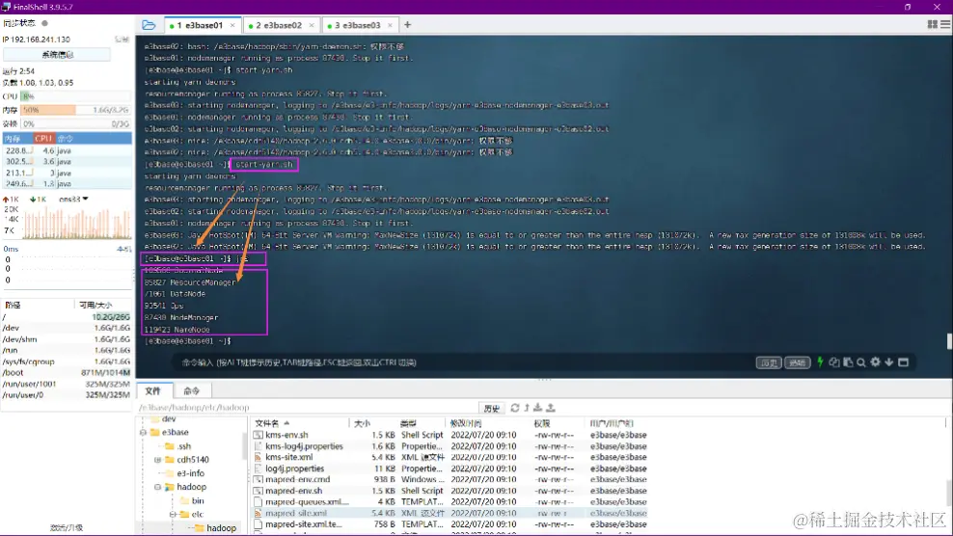
Task: Click the 历史 button in terminal bar
Action: click(x=769, y=362)
